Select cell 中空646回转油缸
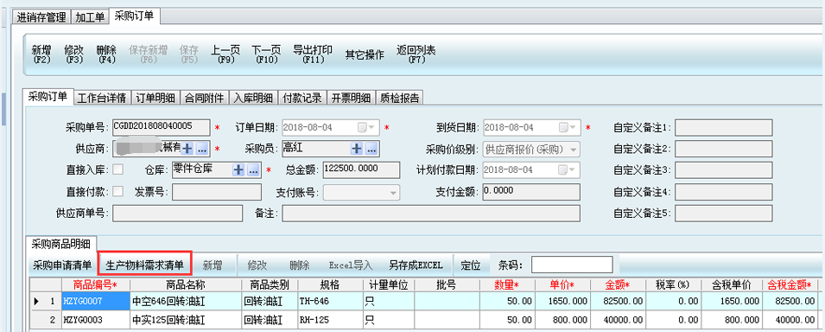This screenshot has height=332, width=825. 186,301
